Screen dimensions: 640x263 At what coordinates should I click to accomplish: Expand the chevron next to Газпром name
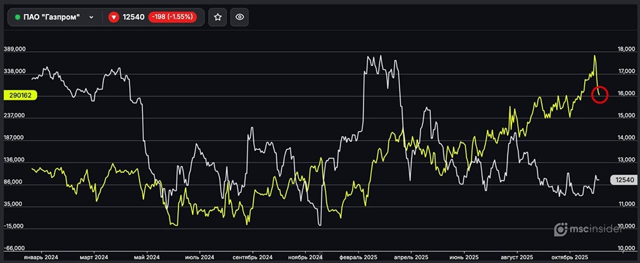pyautogui.click(x=92, y=17)
